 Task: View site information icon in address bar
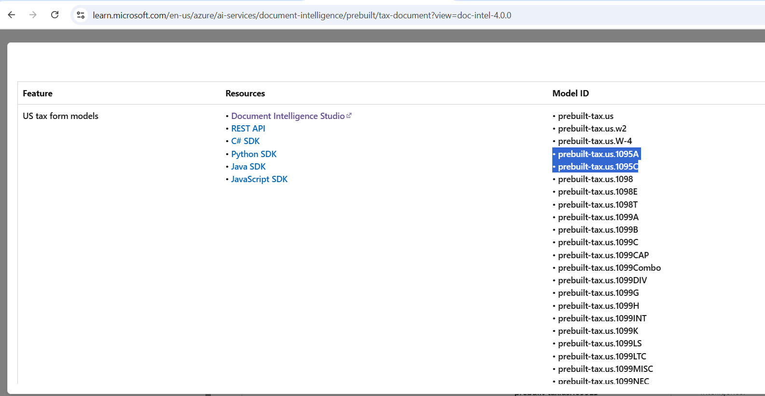(x=81, y=15)
